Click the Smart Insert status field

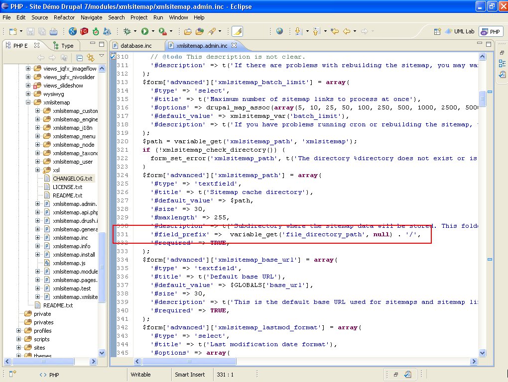pos(190,375)
